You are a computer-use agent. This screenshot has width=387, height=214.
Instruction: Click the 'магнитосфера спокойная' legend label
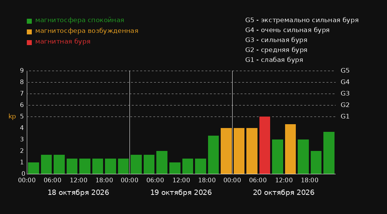click(x=80, y=20)
